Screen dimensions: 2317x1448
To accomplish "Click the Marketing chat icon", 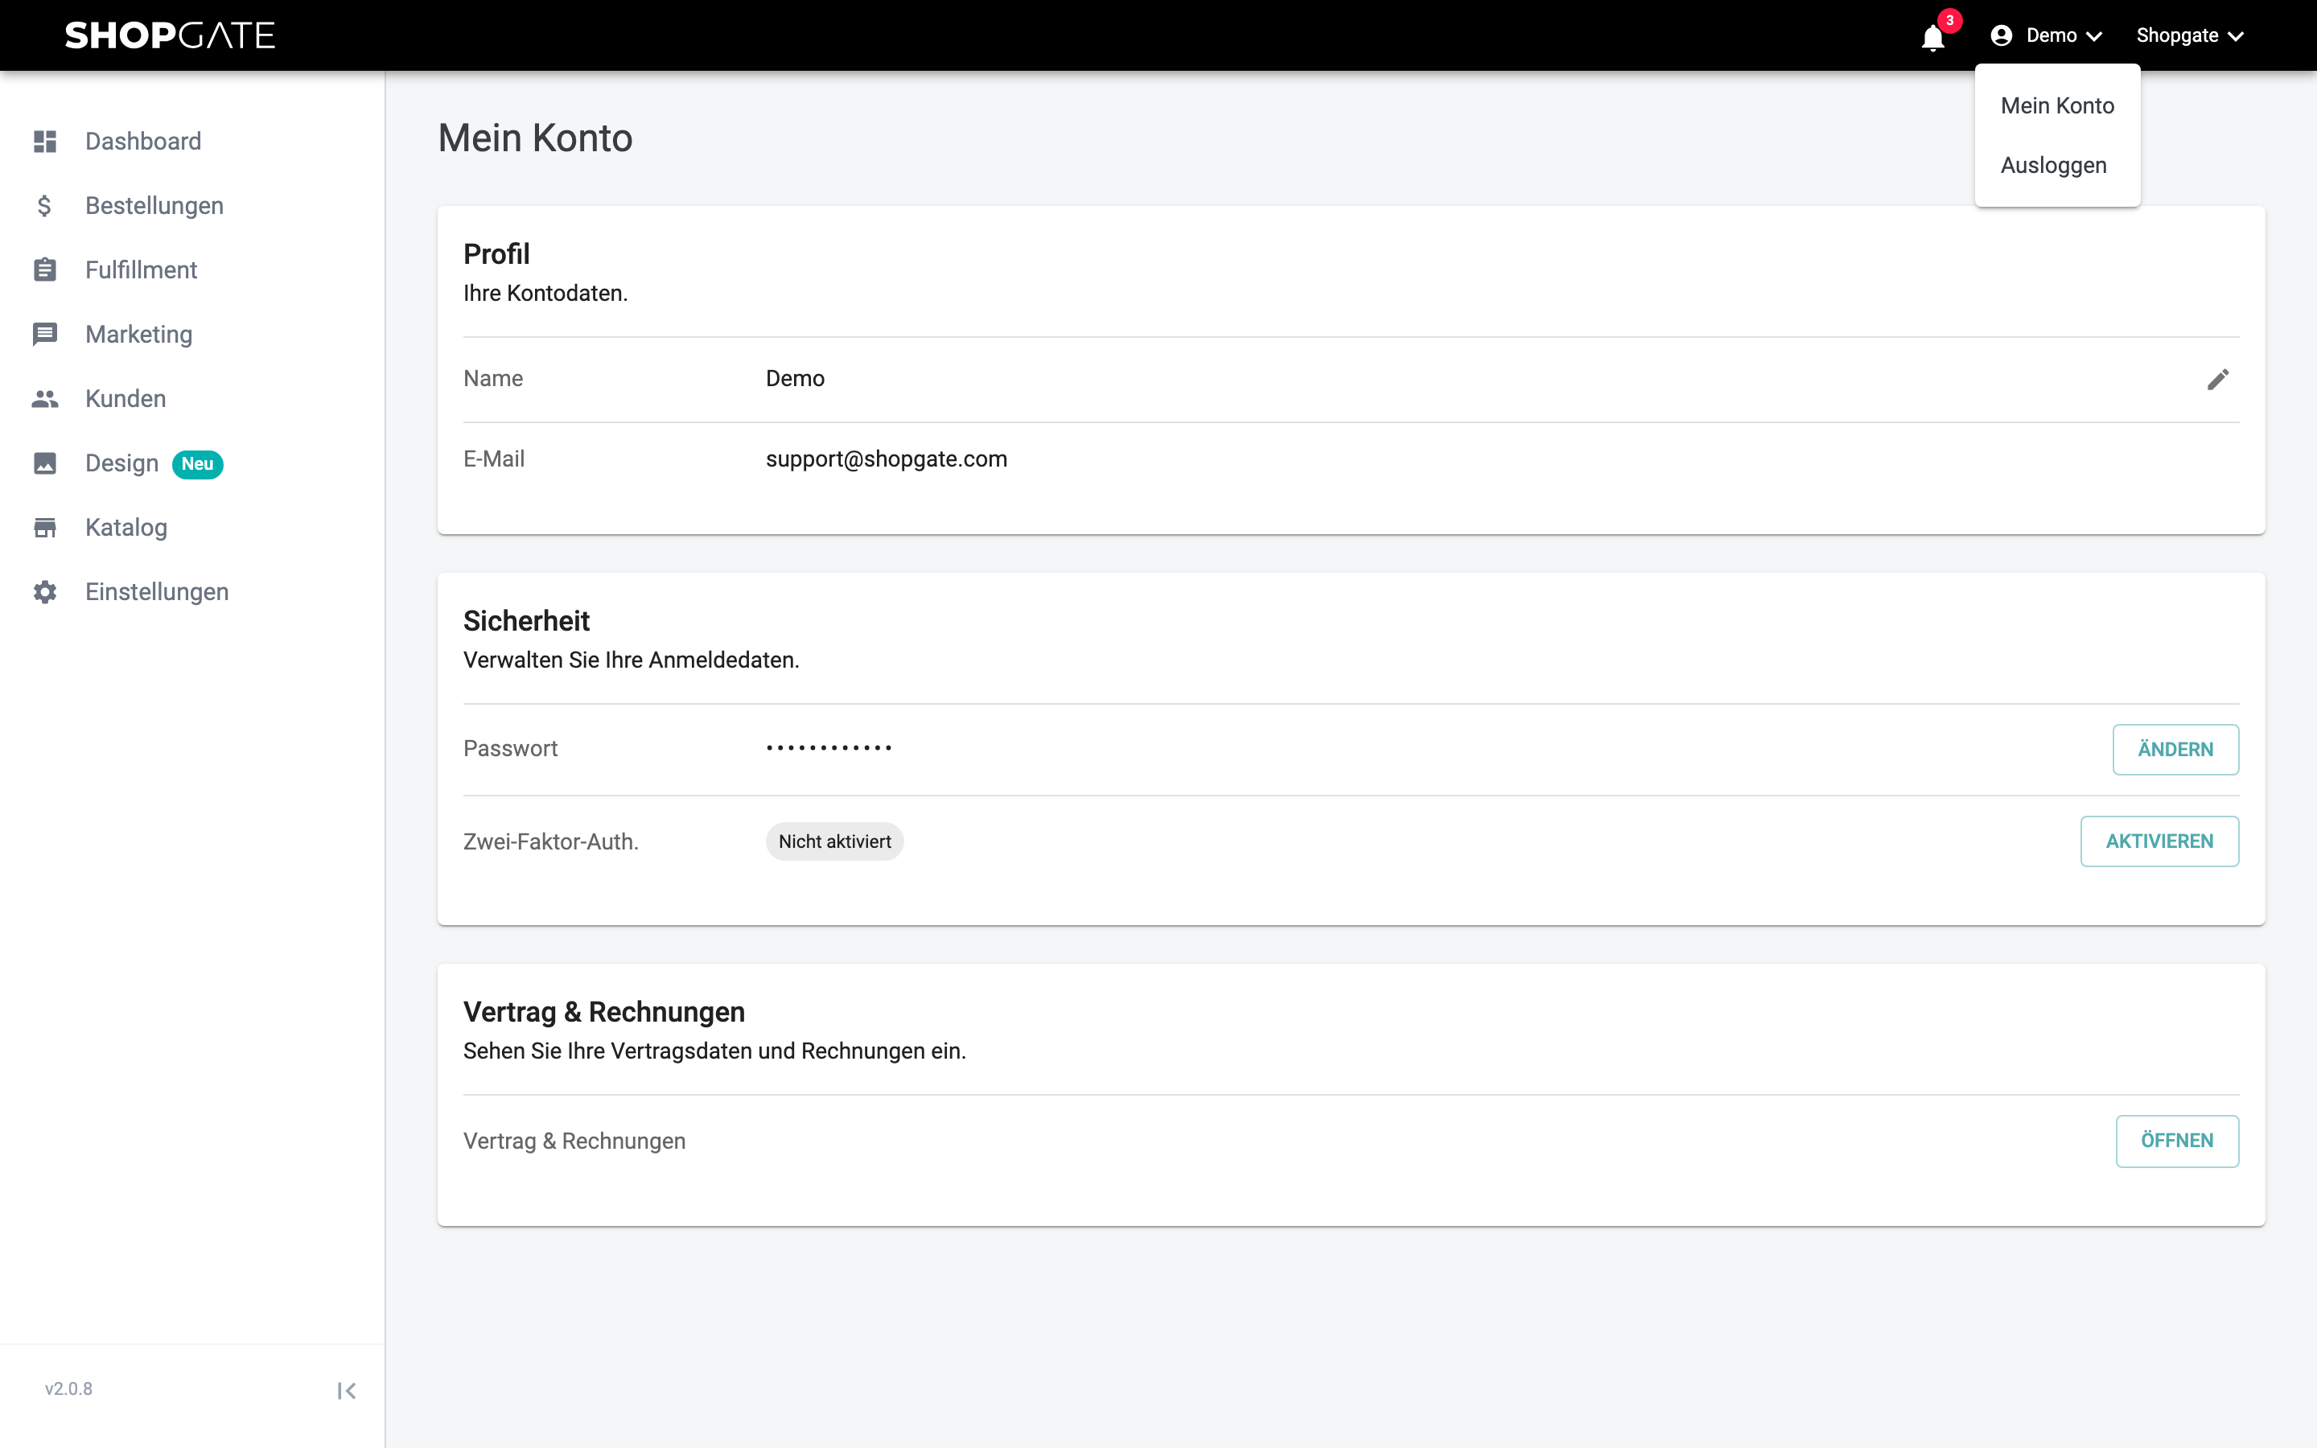I will point(45,334).
